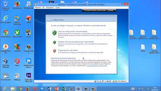Open Papelera de reciclaje desktop icon

point(6,6)
